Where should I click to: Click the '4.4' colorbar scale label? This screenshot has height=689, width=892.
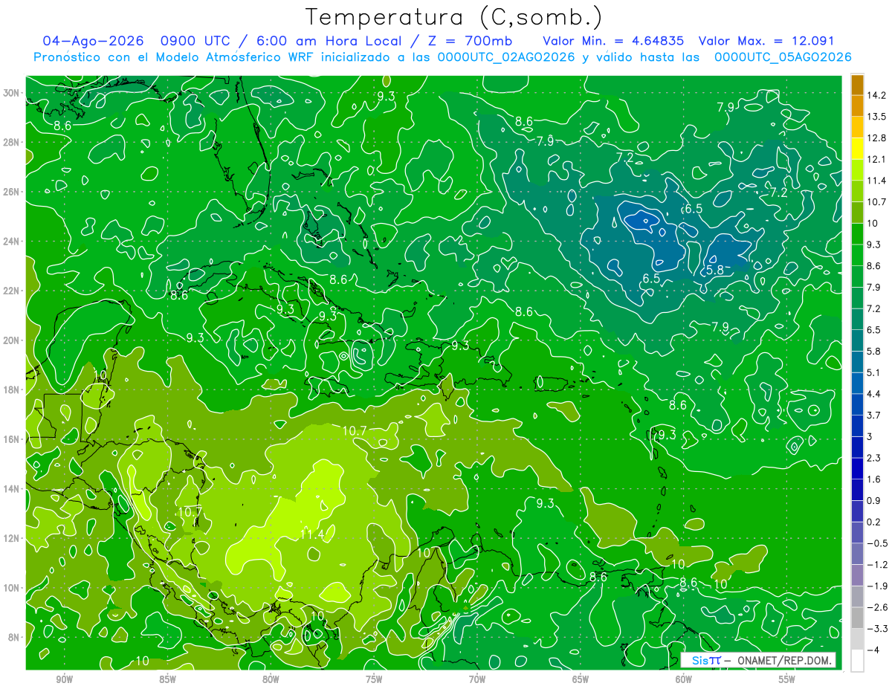(875, 394)
